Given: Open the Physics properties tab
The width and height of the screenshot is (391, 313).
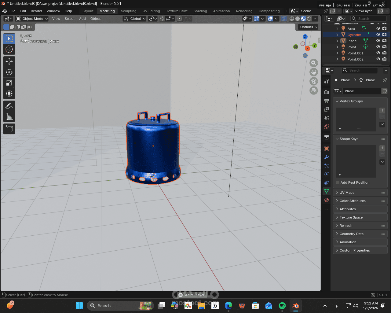Looking at the screenshot, I should 327,174.
